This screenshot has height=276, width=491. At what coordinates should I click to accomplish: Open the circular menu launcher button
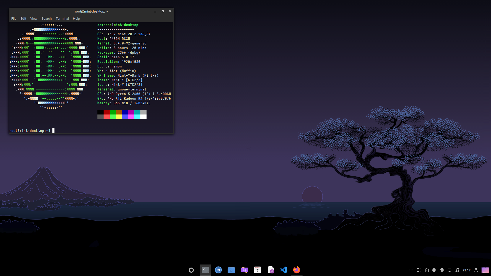point(191,270)
